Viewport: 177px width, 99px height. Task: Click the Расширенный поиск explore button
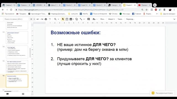click(162, 93)
